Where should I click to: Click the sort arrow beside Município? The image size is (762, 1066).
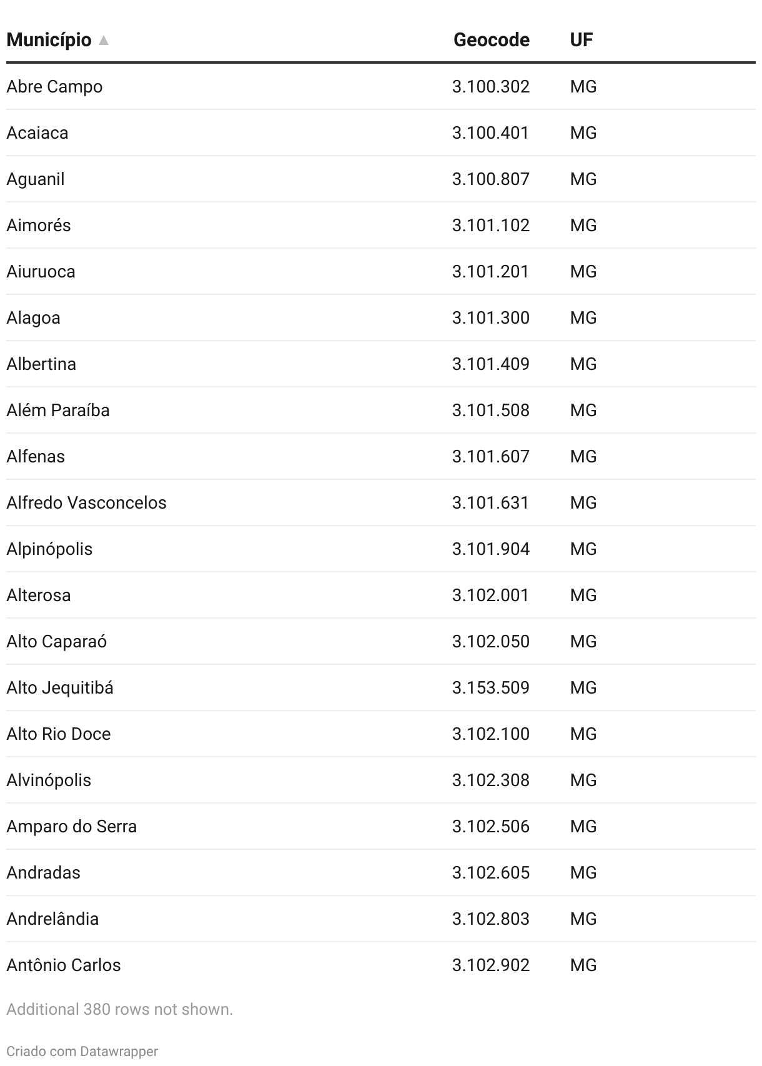104,41
